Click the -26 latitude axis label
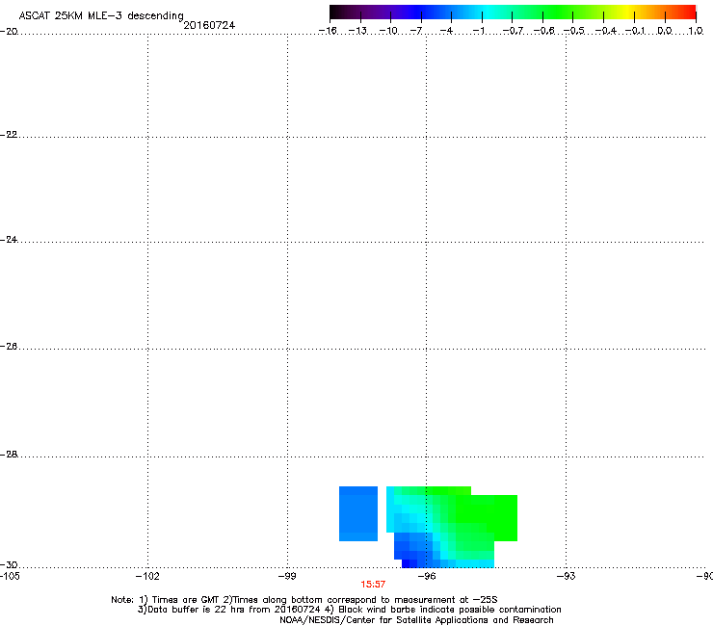Screen dimensions: 713x626 click(9, 347)
